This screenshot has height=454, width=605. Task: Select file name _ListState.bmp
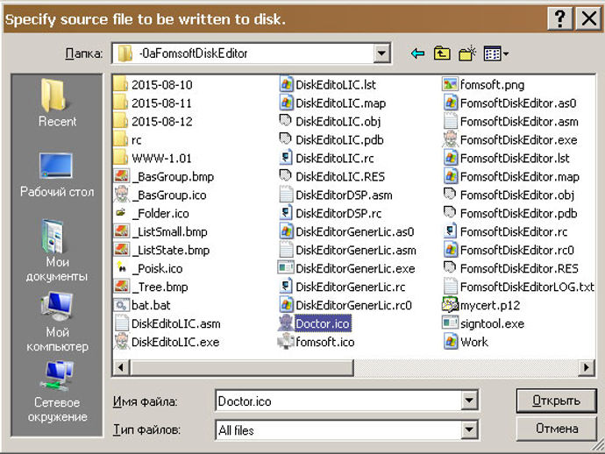coord(171,250)
